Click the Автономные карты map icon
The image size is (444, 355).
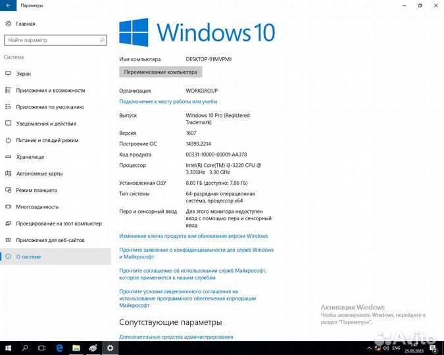[8, 174]
